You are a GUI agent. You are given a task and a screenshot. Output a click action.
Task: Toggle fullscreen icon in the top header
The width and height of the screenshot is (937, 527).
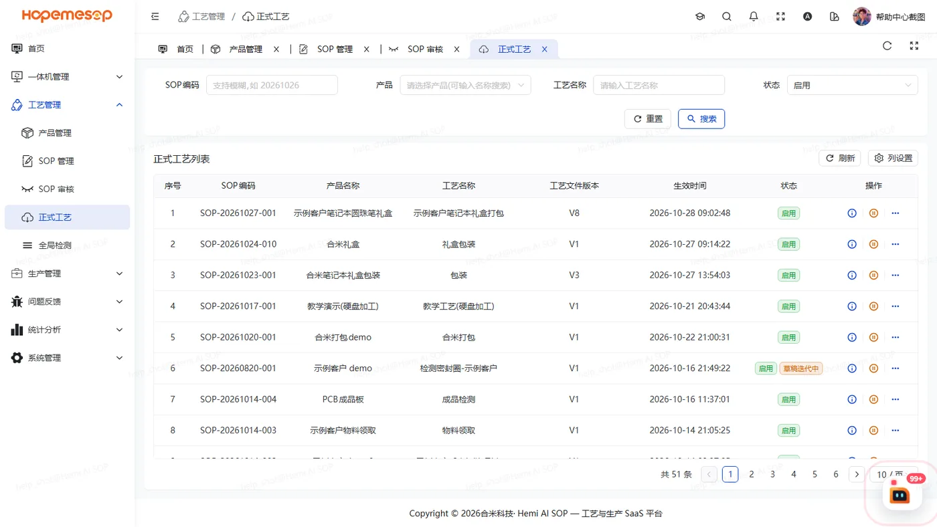coord(780,17)
